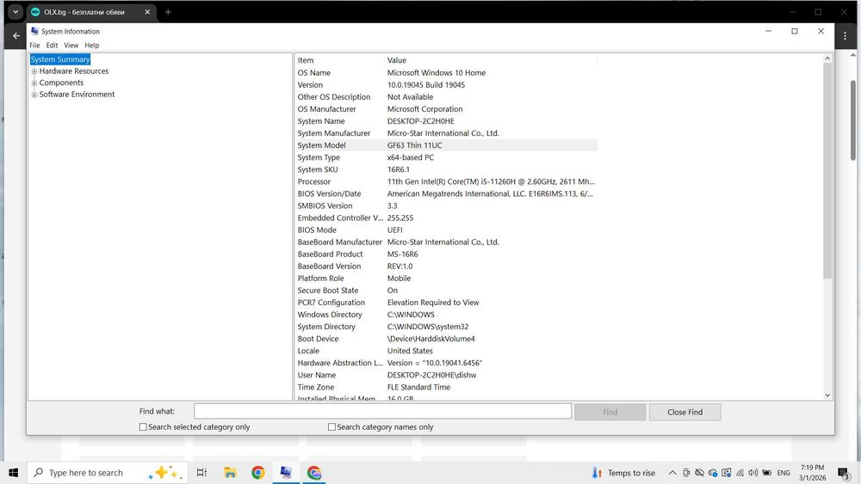The height and width of the screenshot is (484, 861).
Task: Open the crossed-out cloud tray icon
Action: [x=699, y=473]
